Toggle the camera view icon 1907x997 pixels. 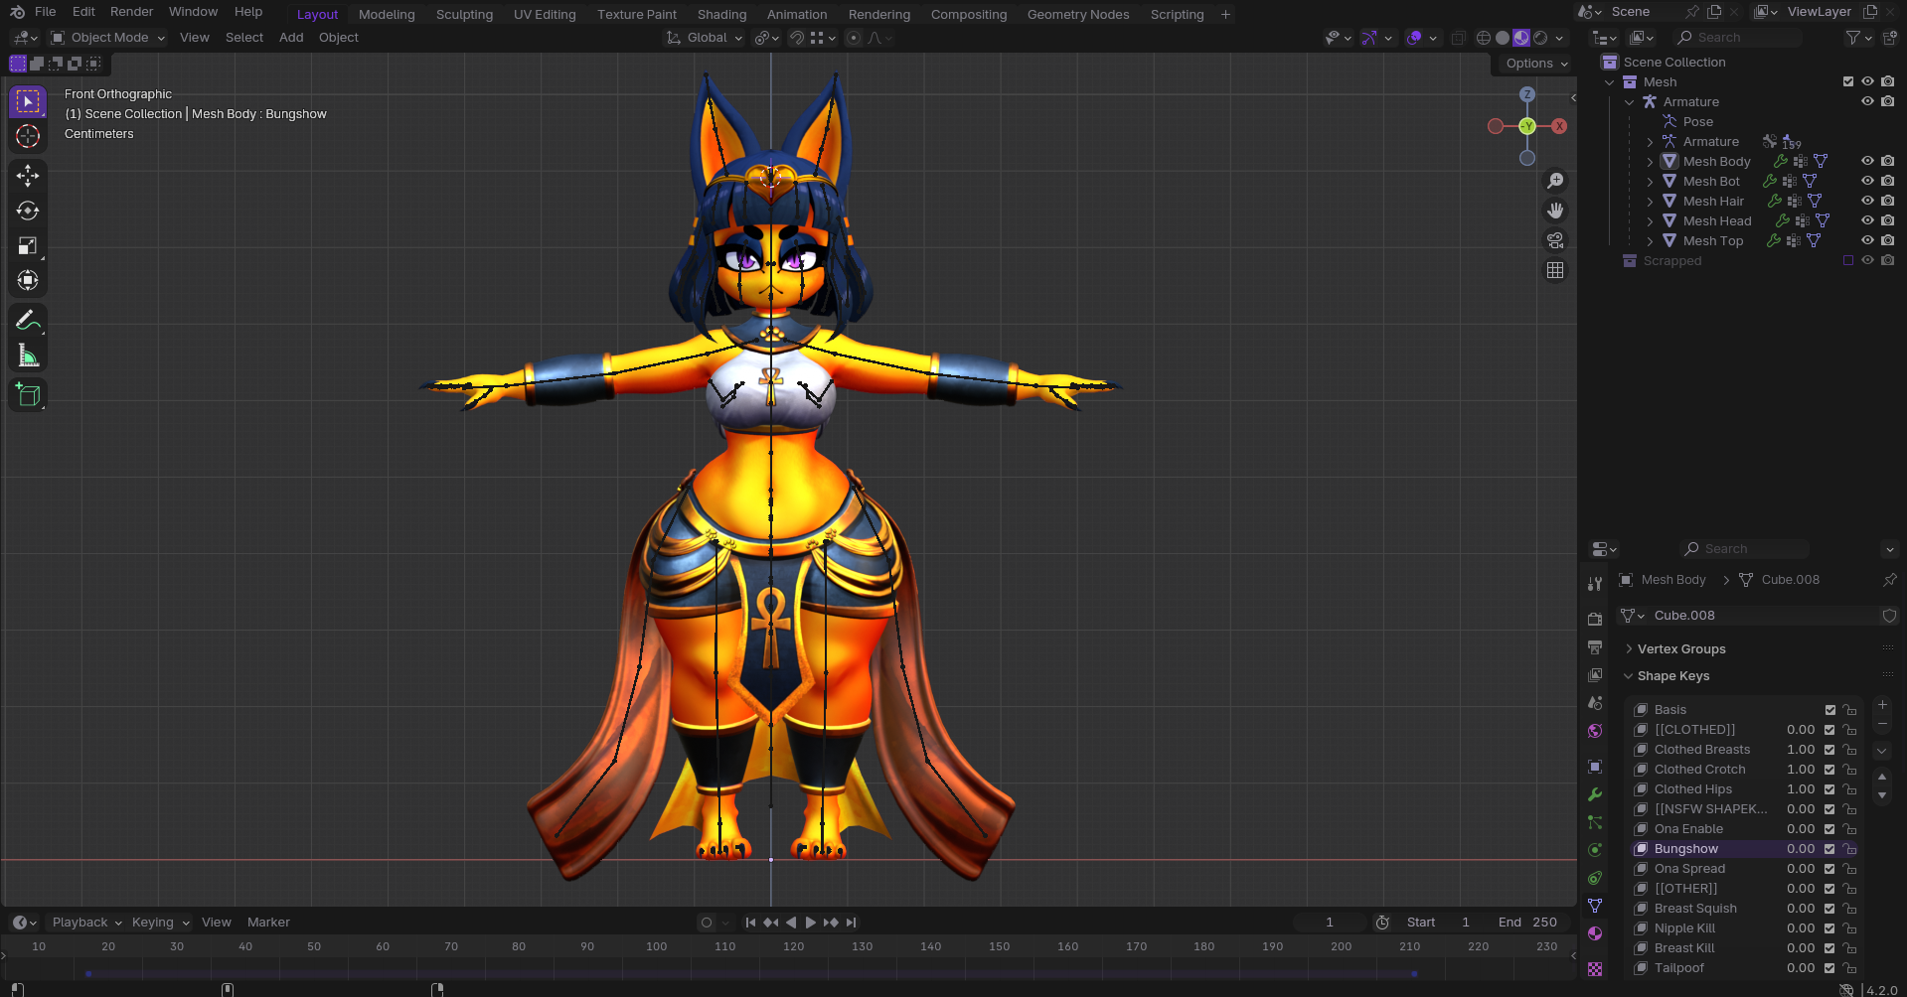1555,240
